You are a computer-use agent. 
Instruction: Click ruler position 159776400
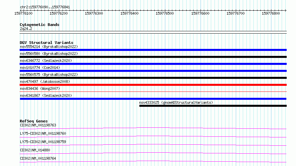(x=129, y=13)
